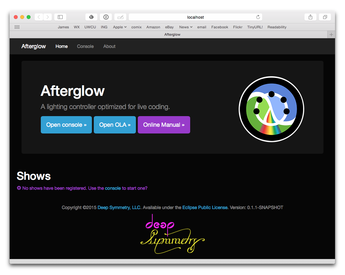This screenshot has height=275, width=345.
Task: Show all tabs with the tab overview icon
Action: pyautogui.click(x=324, y=17)
